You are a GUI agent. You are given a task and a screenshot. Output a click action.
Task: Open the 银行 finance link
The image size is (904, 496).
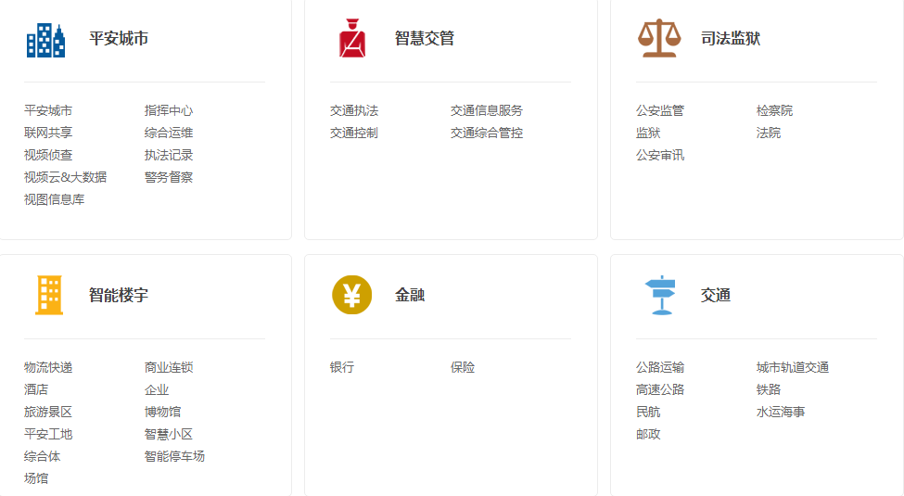pos(342,367)
